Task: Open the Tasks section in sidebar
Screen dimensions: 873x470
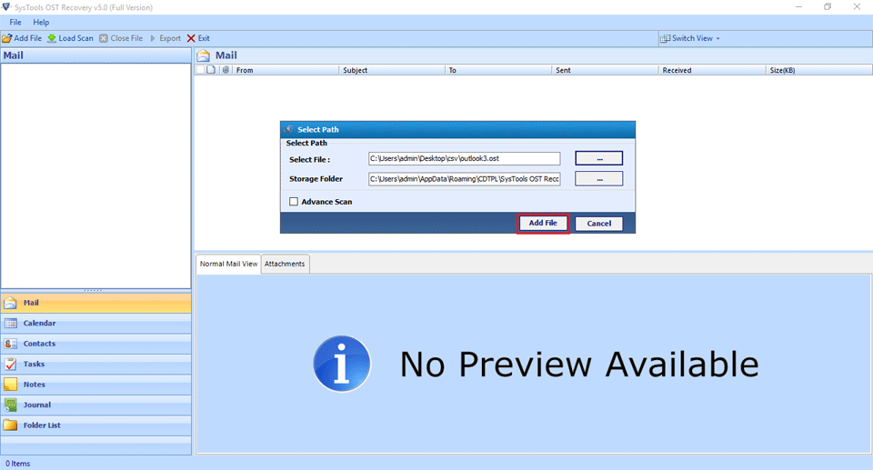Action: (x=34, y=364)
